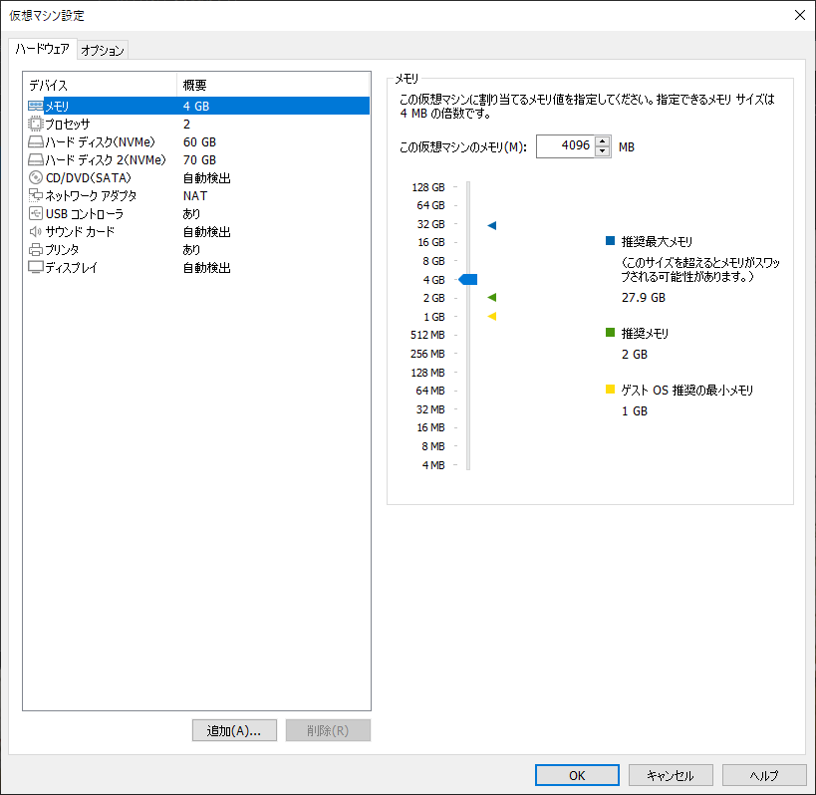Click the memory slider handle at 4 GB

[x=466, y=279]
